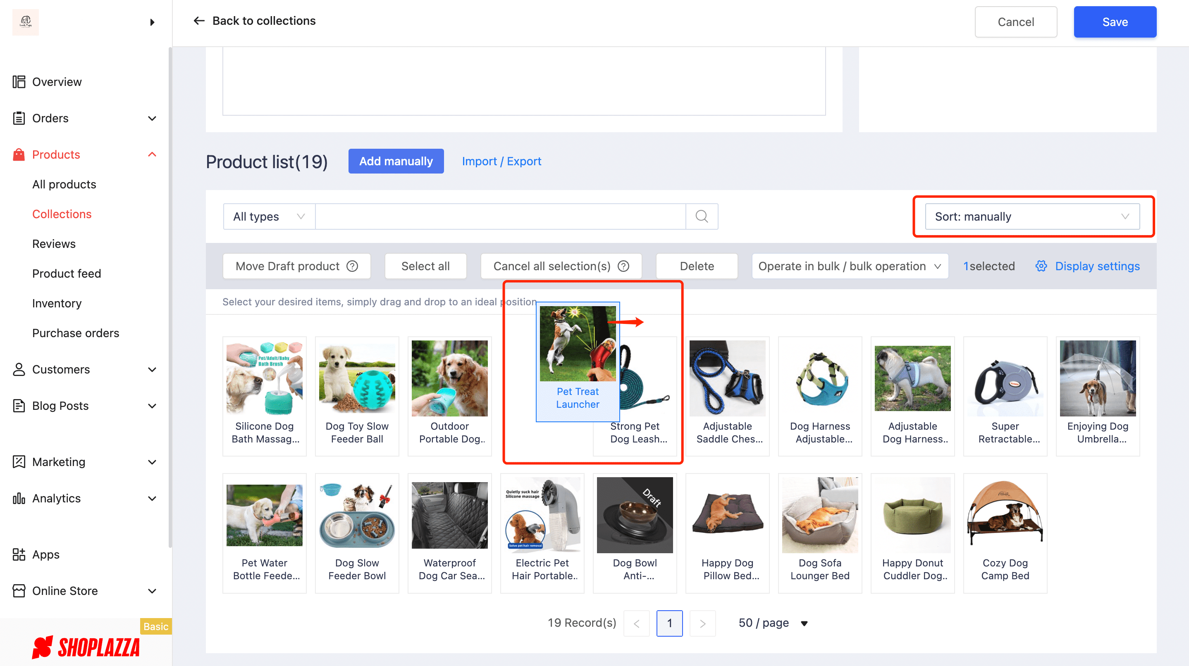
Task: Expand the Blog Posts chevron
Action: coord(152,406)
